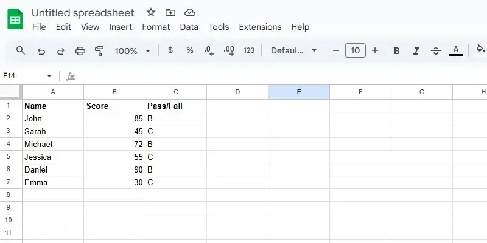
Task: Open the zoom level dropdown
Action: coord(131,51)
